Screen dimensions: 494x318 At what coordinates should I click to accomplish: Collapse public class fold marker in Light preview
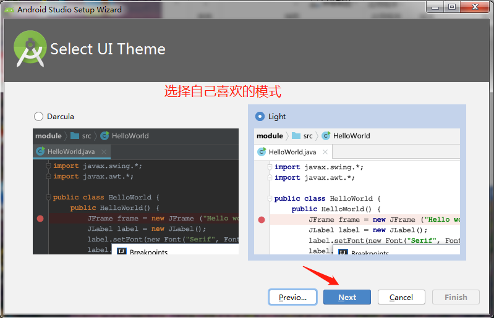tap(270, 198)
